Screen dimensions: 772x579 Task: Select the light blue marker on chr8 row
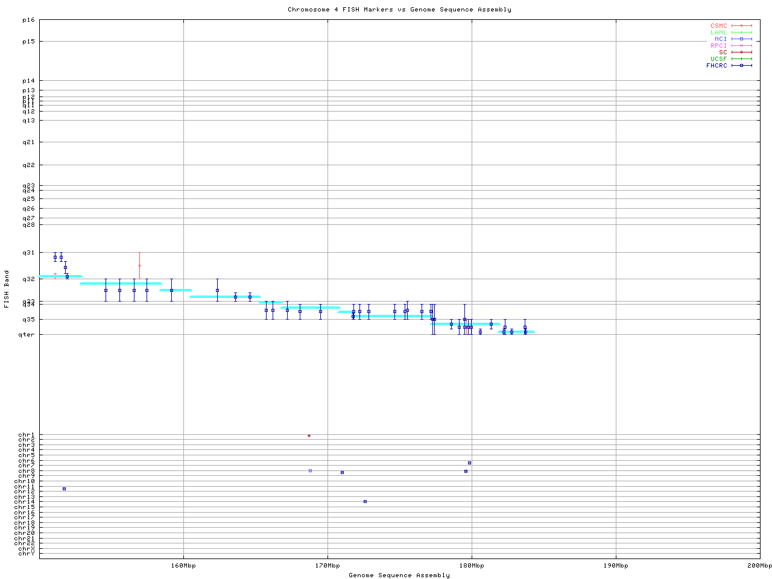pos(310,470)
